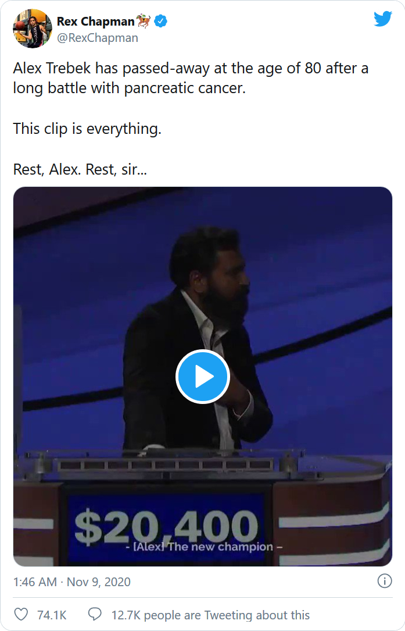Image resolution: width=405 pixels, height=631 pixels.
Task: Play the embedded video clip
Action: point(203,377)
